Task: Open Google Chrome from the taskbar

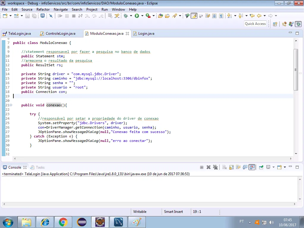Action: coord(63,222)
